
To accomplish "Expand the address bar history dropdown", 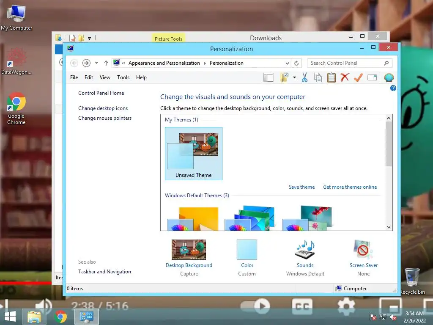I will point(287,63).
